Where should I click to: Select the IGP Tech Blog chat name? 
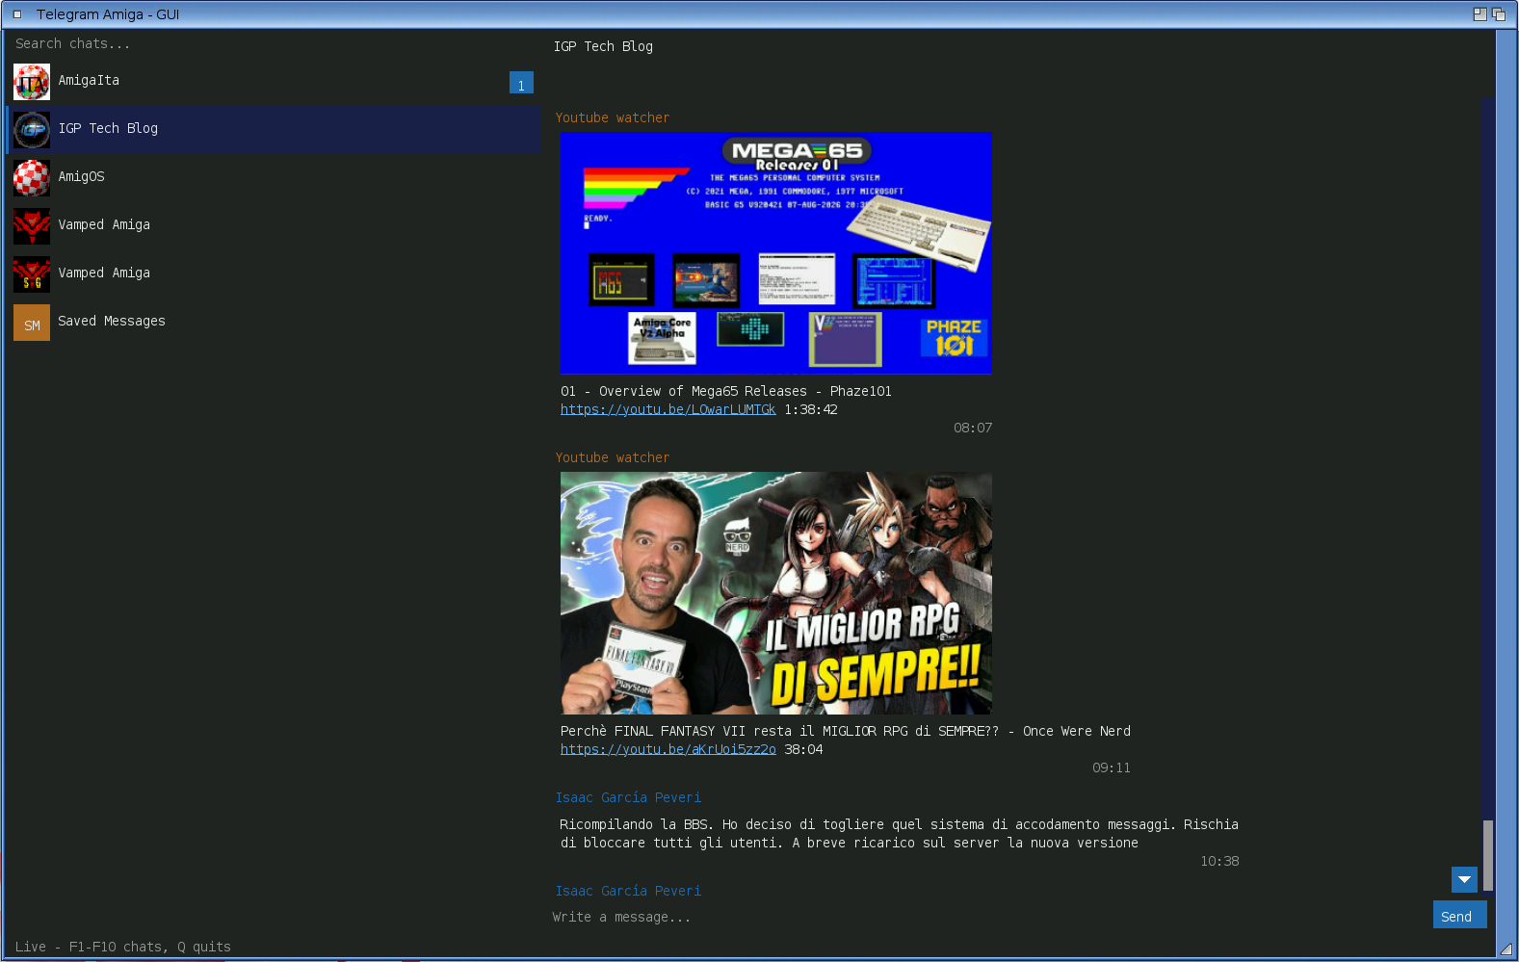[108, 128]
